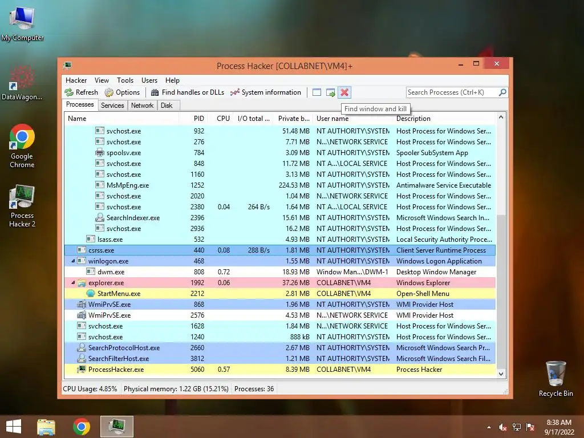Viewport: 584px width, 438px height.
Task: Focus the Search Processes input field
Action: (x=452, y=92)
